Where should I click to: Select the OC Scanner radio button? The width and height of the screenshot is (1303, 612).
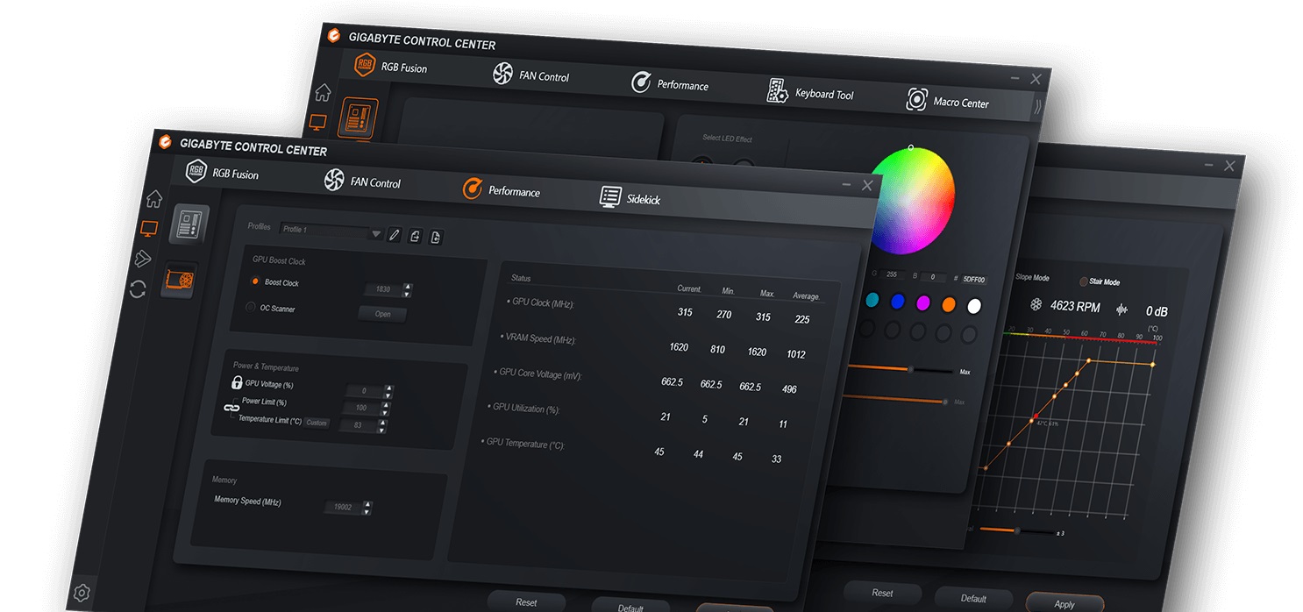coord(251,307)
